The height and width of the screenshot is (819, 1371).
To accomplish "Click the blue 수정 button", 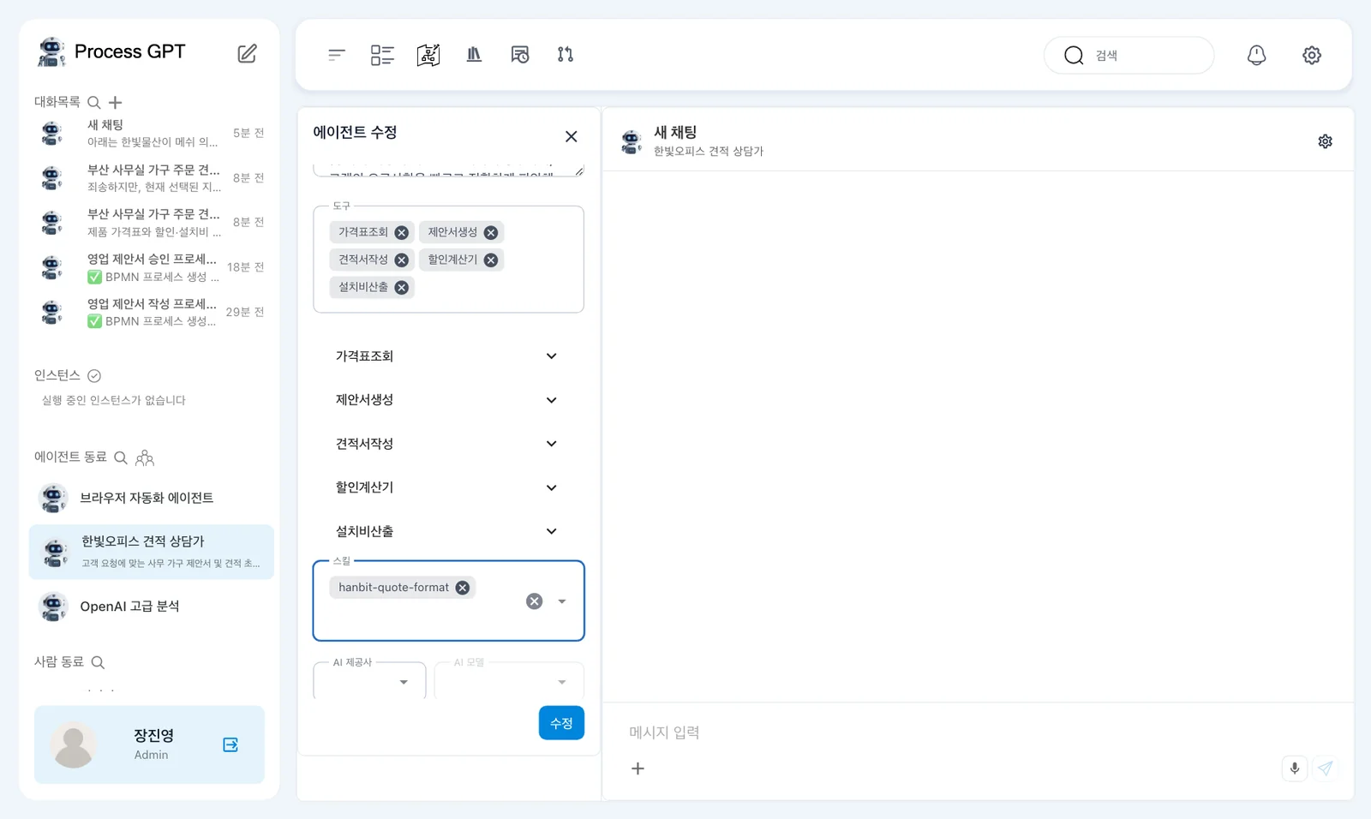I will (x=561, y=723).
